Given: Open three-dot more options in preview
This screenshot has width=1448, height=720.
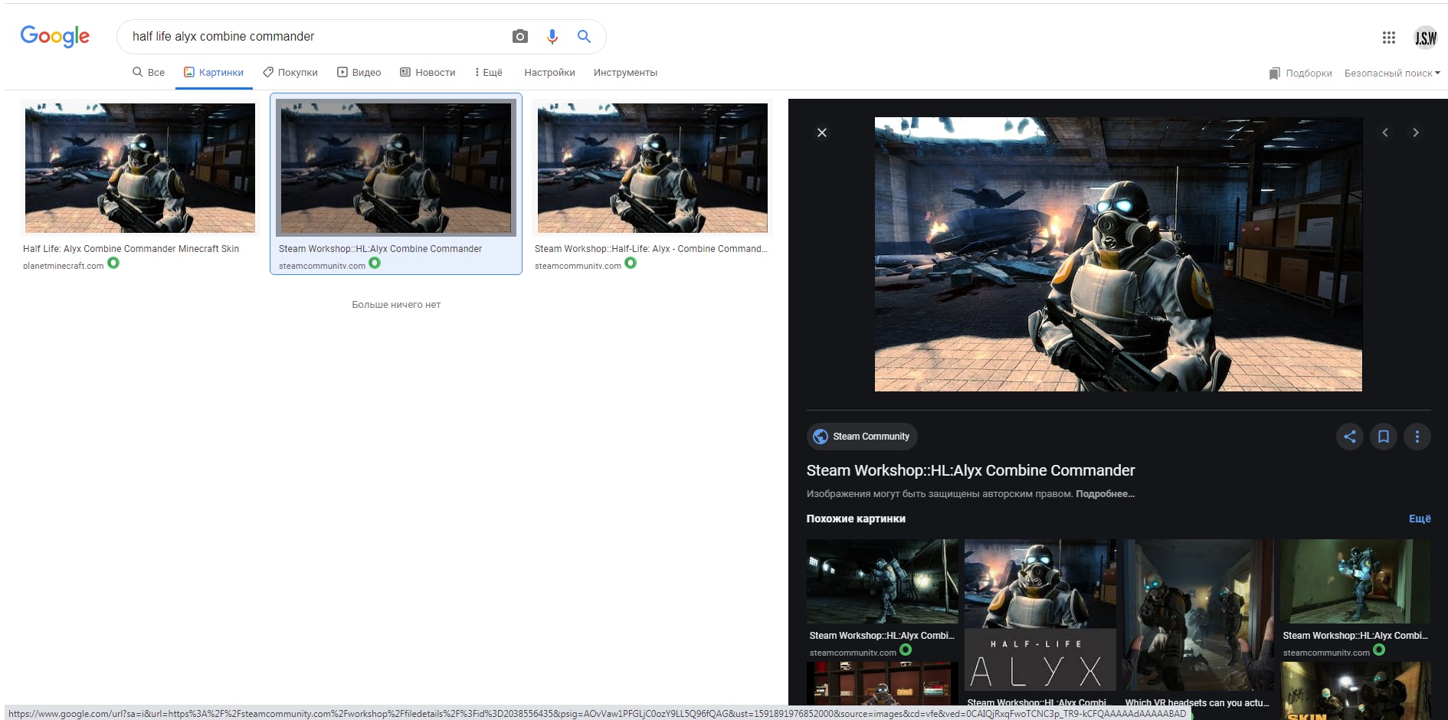Looking at the screenshot, I should 1417,437.
